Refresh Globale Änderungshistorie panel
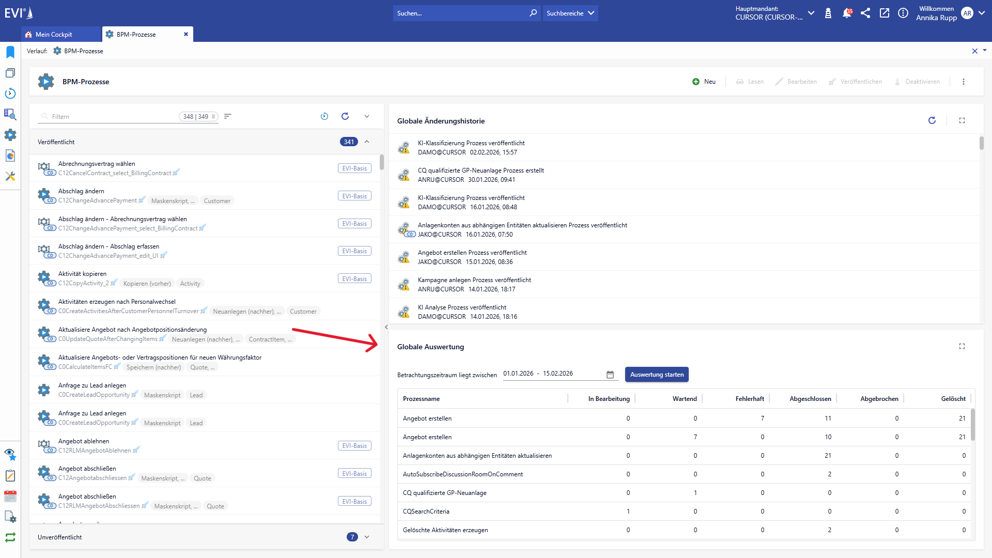The height and width of the screenshot is (558, 992). click(x=932, y=120)
